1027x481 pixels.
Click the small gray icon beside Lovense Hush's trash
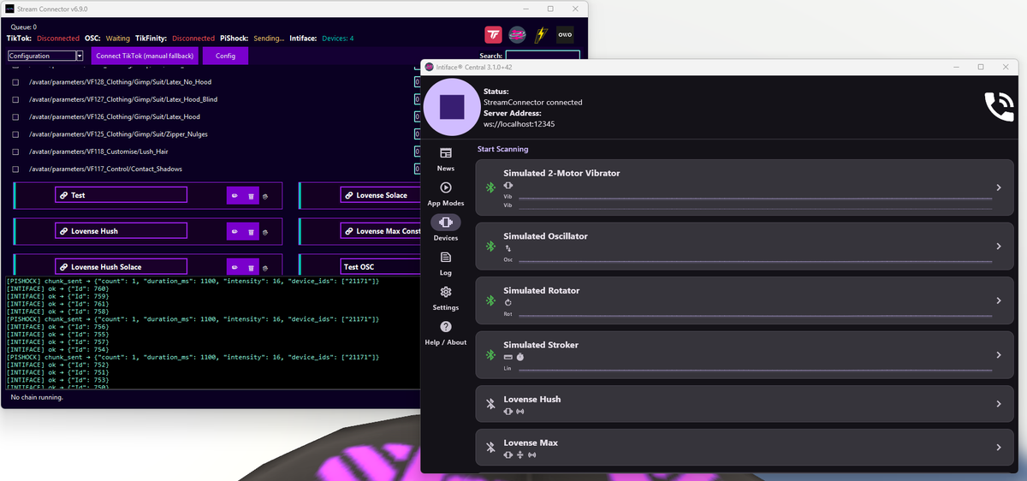point(265,231)
